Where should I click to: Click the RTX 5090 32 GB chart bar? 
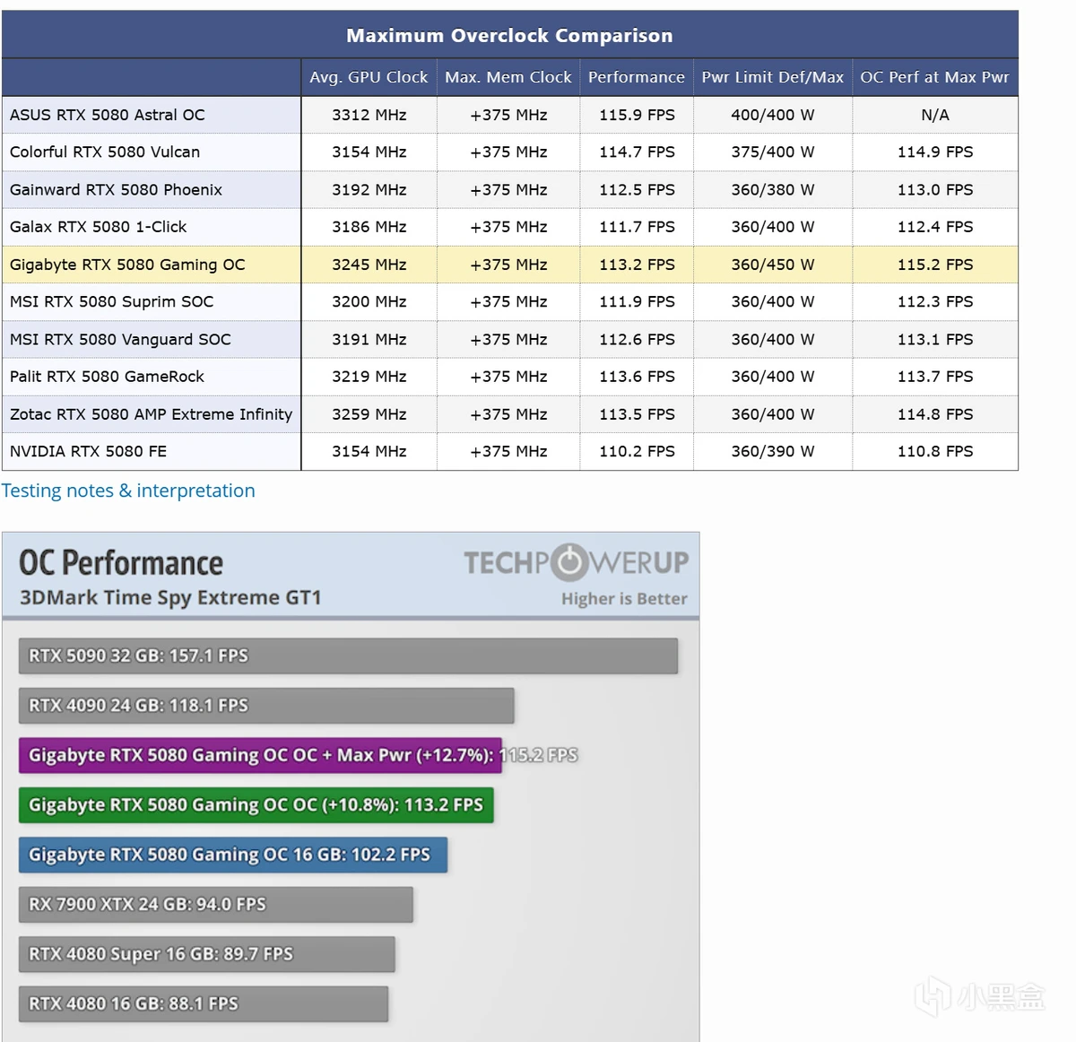tap(348, 656)
